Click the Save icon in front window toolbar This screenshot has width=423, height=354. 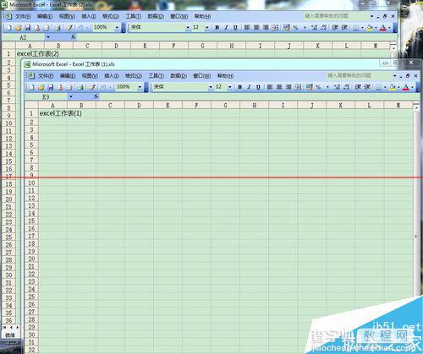tap(51, 87)
